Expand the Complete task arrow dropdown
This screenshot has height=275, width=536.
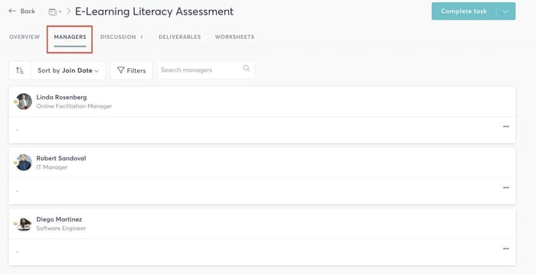tap(505, 11)
